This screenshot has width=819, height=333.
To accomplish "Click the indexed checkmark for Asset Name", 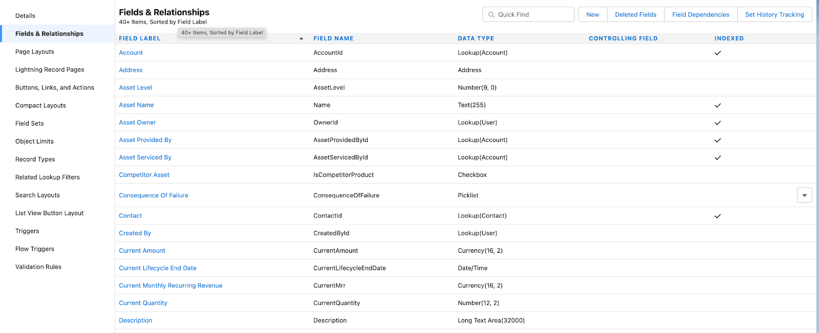I will 718,105.
